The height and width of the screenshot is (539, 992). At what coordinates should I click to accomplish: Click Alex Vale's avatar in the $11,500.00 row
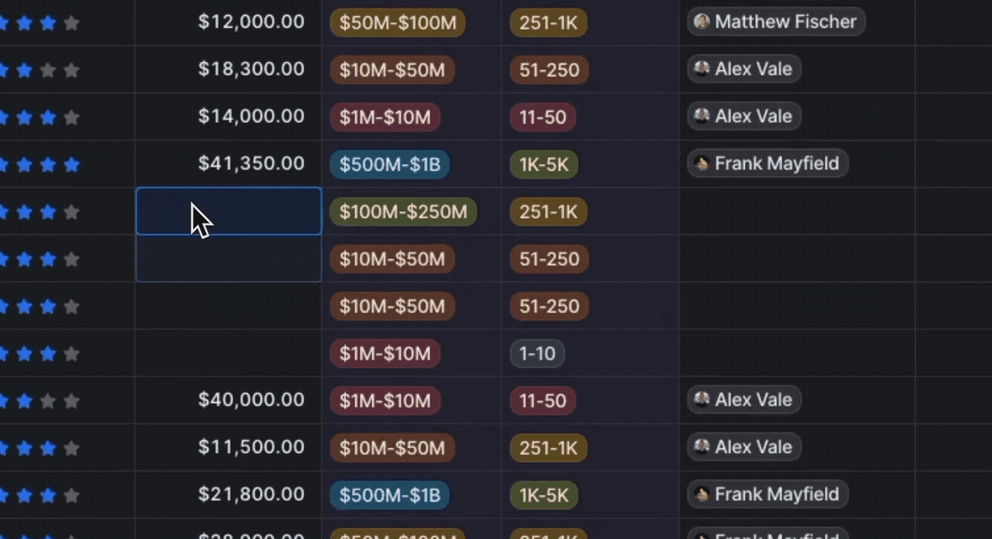click(701, 447)
